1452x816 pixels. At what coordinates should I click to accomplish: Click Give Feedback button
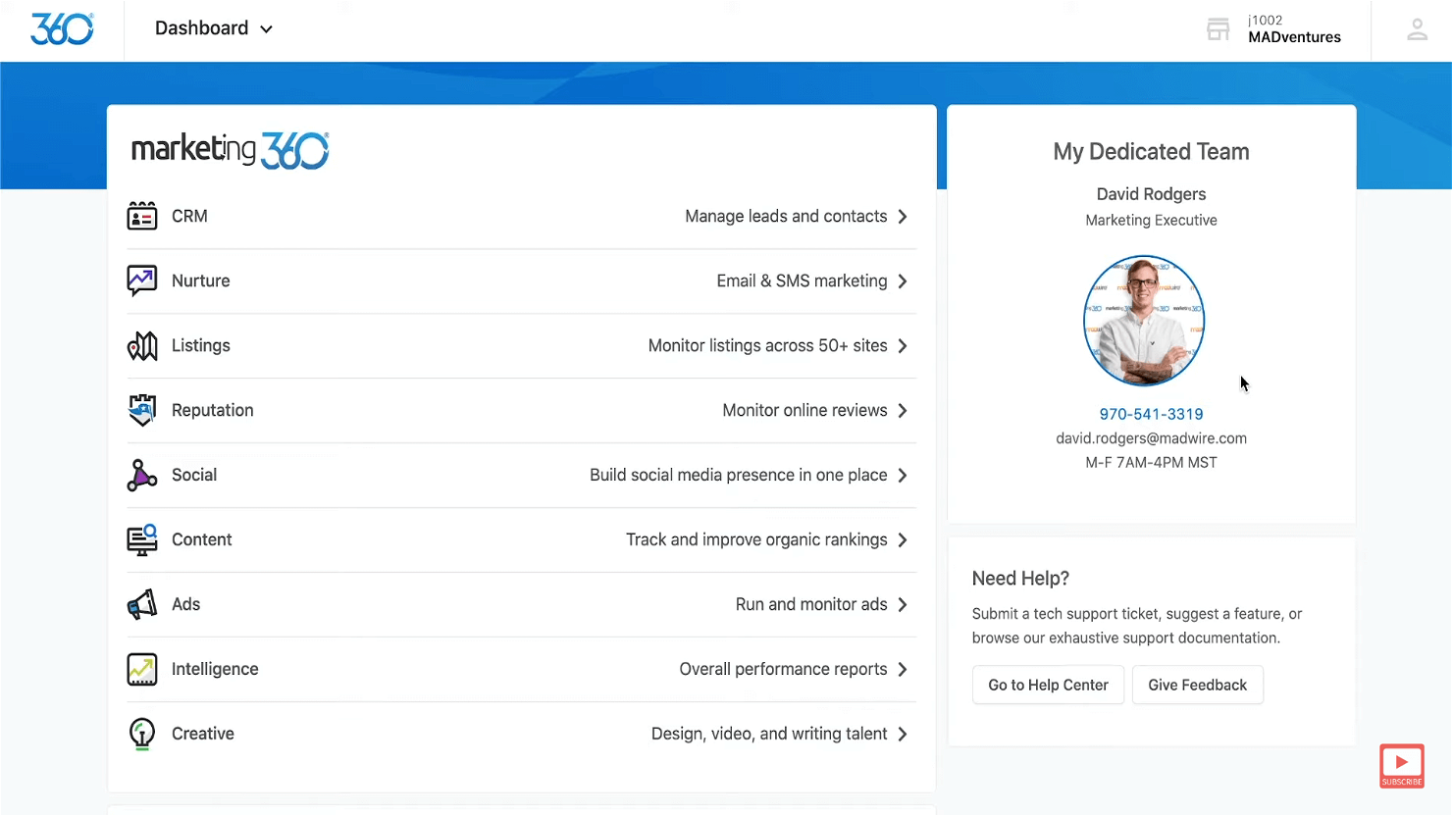(1198, 685)
